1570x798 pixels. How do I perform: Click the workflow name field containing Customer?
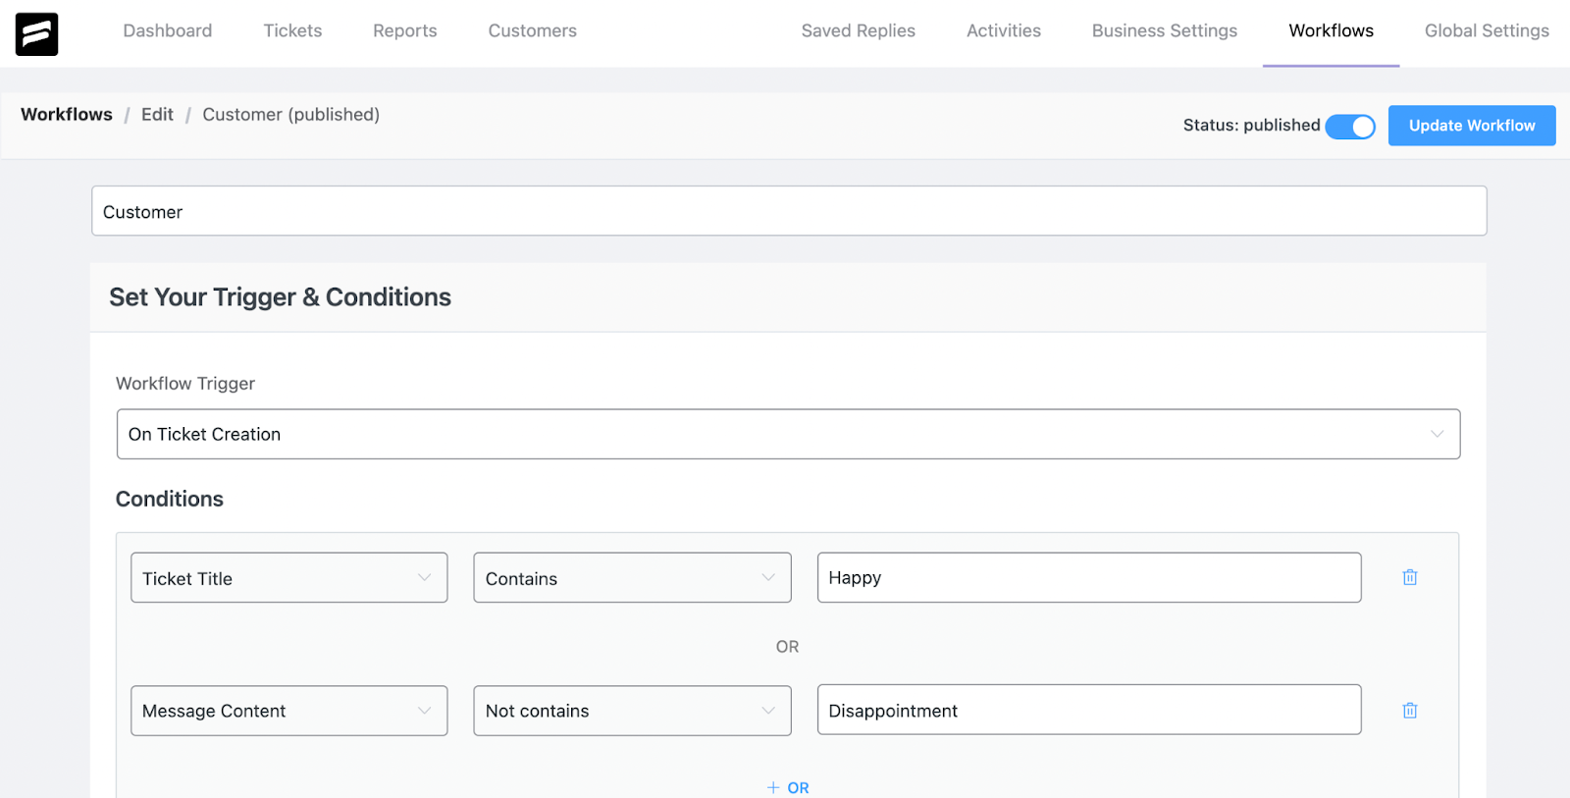pos(788,211)
